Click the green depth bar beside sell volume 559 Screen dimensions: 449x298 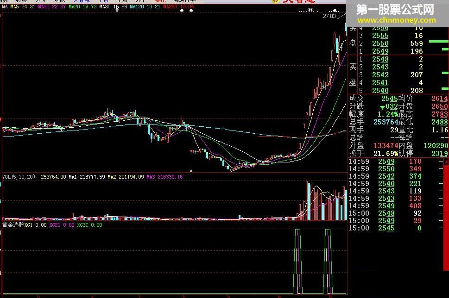point(438,42)
